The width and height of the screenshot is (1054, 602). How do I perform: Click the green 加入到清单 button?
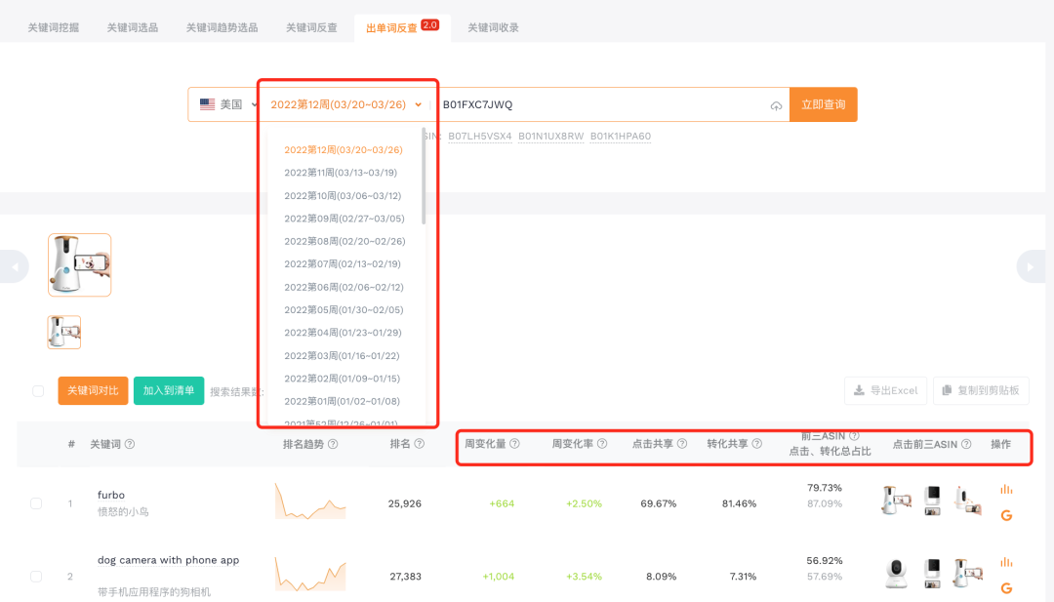[169, 390]
